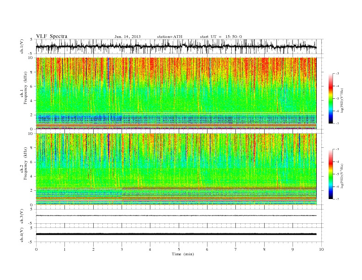Image resolution: width=362 pixels, height=280 pixels.
Task: Click the "4" kHz tick on ch.1 spectrogram
Action: (32, 101)
